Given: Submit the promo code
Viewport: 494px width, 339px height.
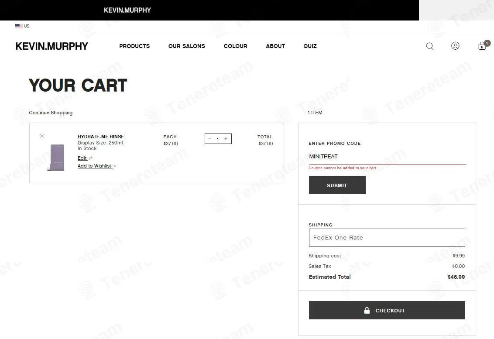Looking at the screenshot, I should [337, 185].
